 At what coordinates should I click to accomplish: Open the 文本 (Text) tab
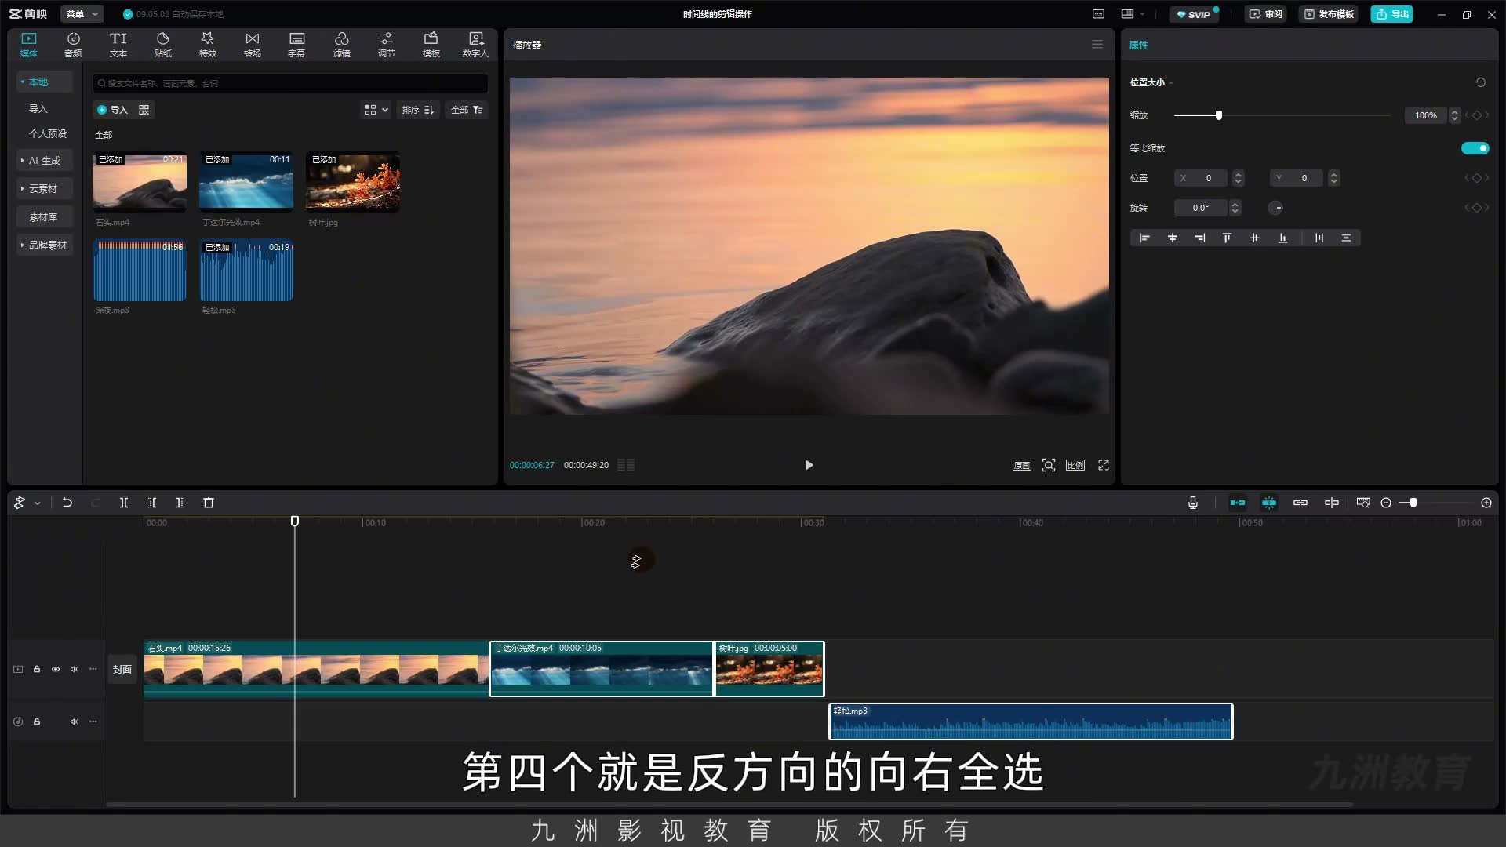click(118, 45)
